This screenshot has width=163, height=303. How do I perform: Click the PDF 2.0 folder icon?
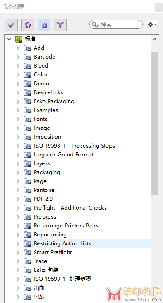(x=27, y=199)
